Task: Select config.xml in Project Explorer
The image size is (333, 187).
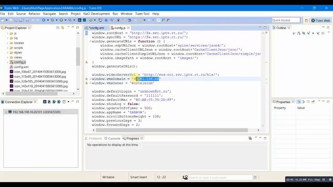Action: pyautogui.click(x=21, y=67)
